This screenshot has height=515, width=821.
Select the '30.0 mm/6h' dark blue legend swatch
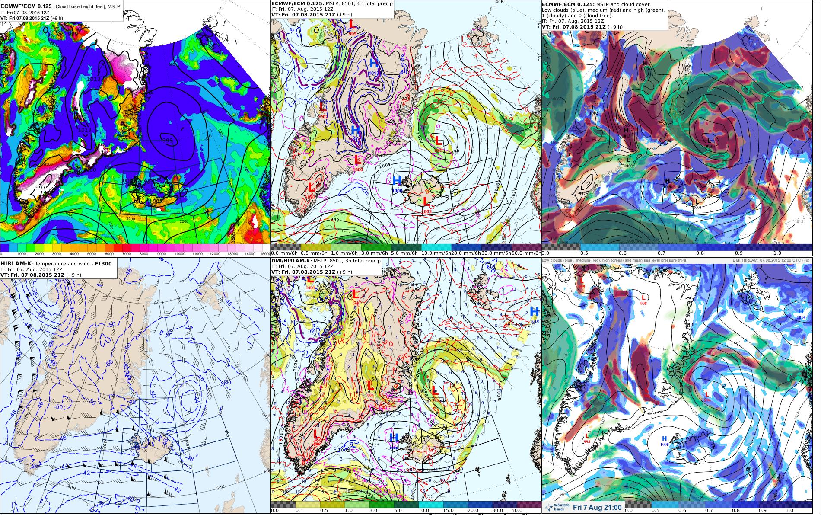coord(496,246)
